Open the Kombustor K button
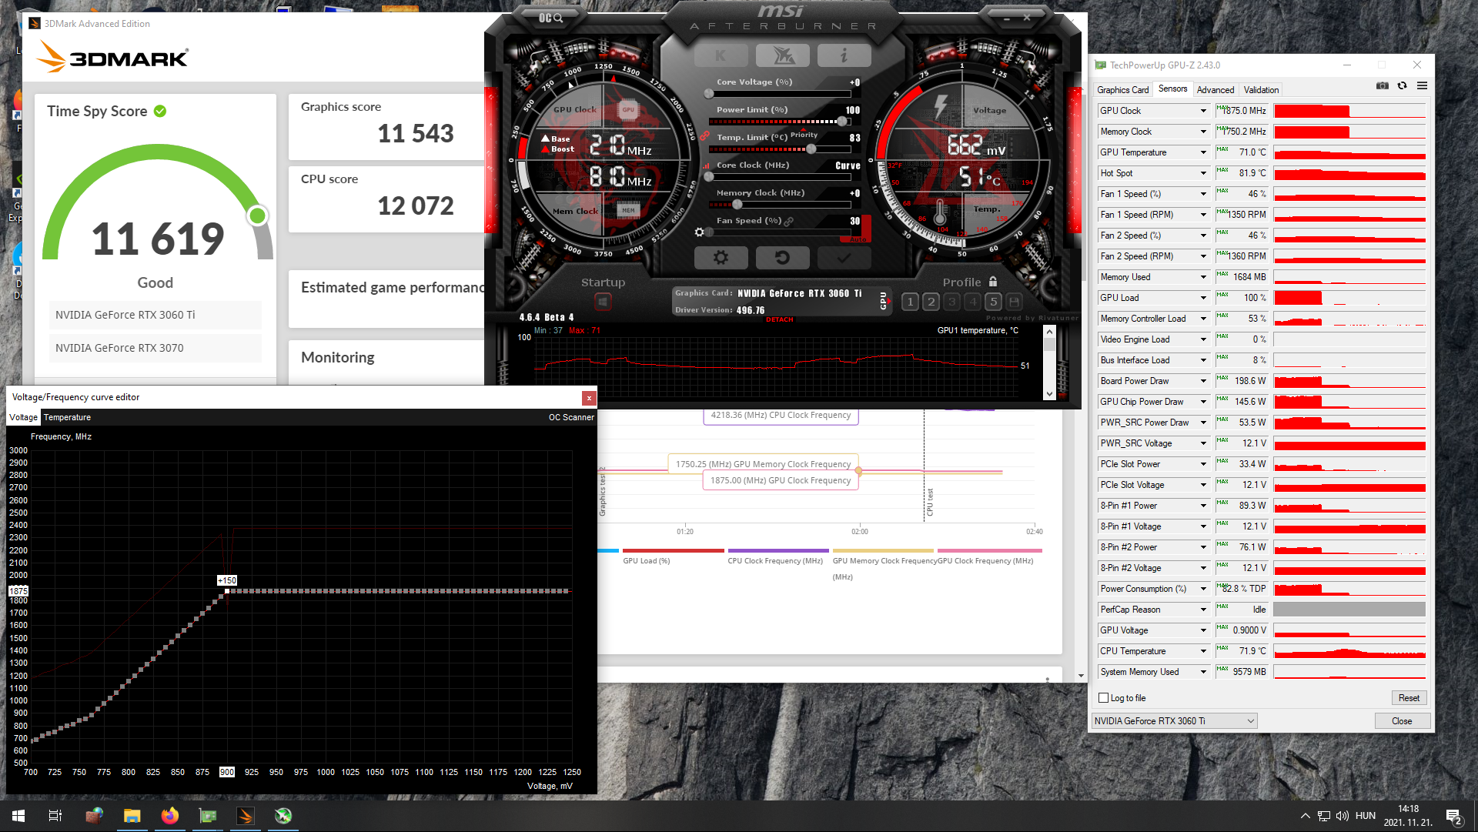1478x832 pixels. 721,55
